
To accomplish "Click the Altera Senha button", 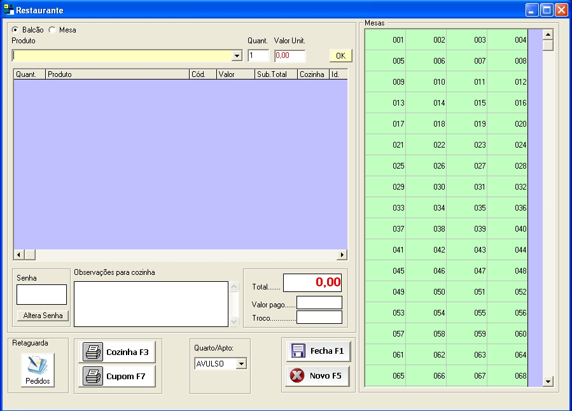I will pos(43,316).
